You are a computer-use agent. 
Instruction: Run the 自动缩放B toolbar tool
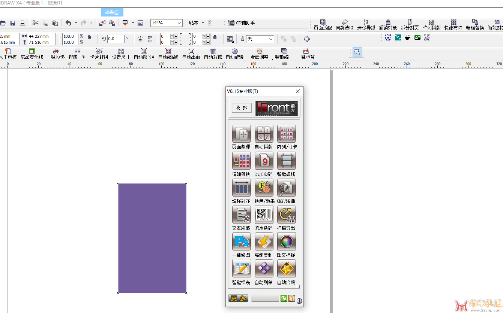point(168,54)
